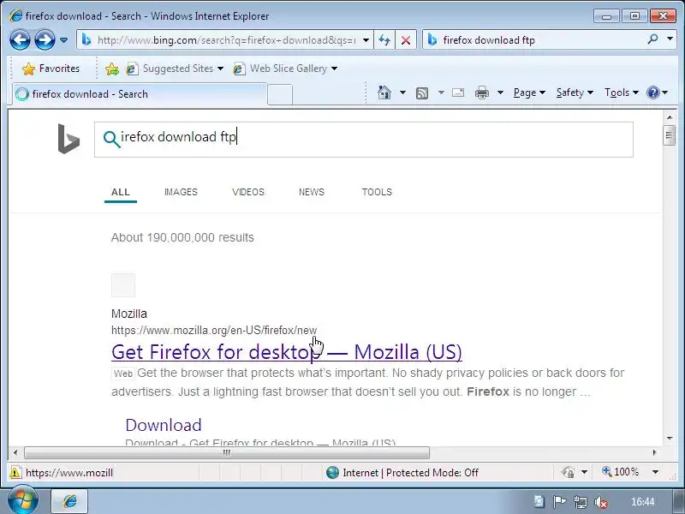Click Internet Explorer taskbar button
This screenshot has width=685, height=514.
70,501
